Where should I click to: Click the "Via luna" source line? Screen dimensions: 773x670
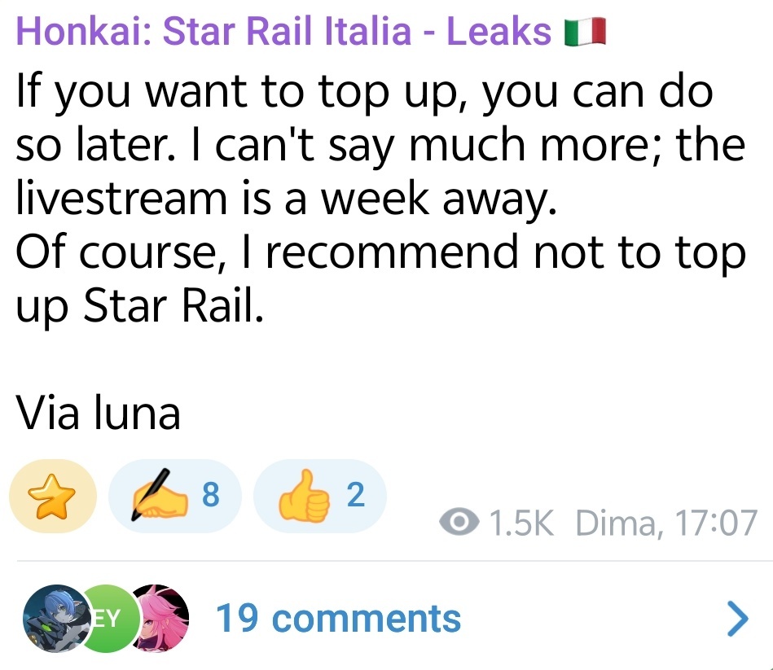[x=98, y=413]
